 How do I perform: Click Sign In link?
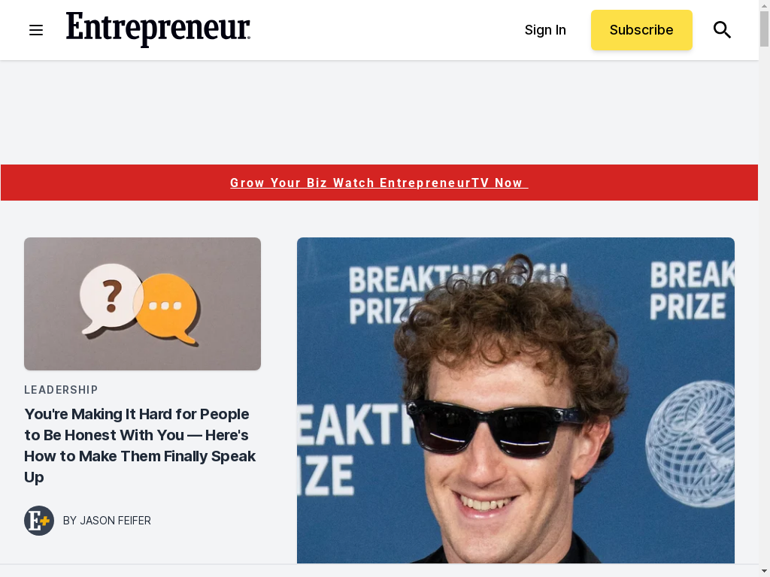545,30
